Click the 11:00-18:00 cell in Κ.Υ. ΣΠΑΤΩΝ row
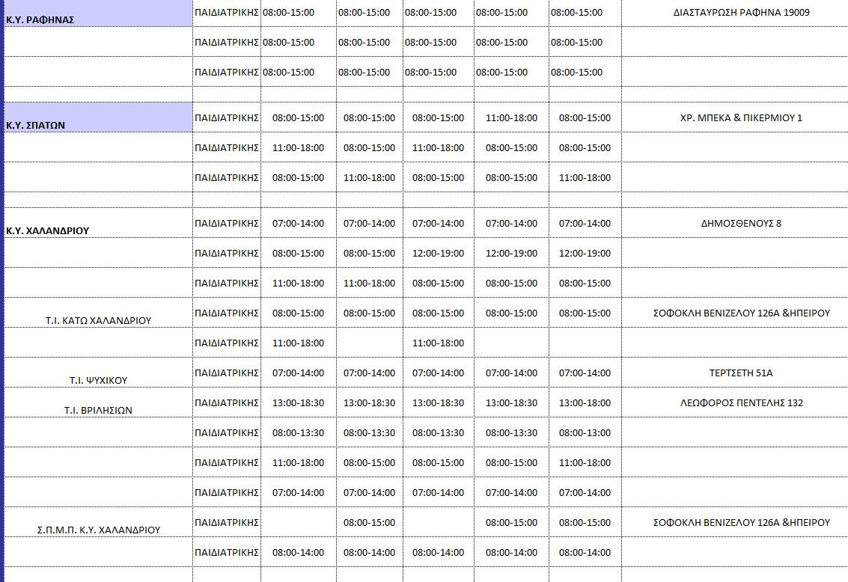Screen dimensions: 848x582 pyautogui.click(x=511, y=117)
